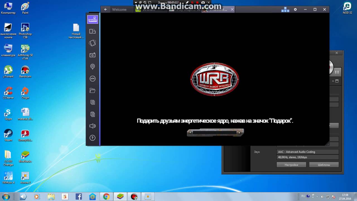Stop recording with red stop icon on Bandicam bar
The width and height of the screenshot is (357, 201).
click(197, 3)
